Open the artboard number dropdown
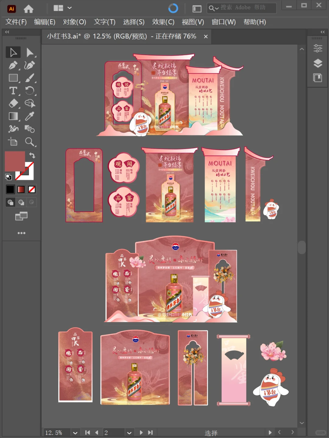The height and width of the screenshot is (438, 329). [x=129, y=433]
